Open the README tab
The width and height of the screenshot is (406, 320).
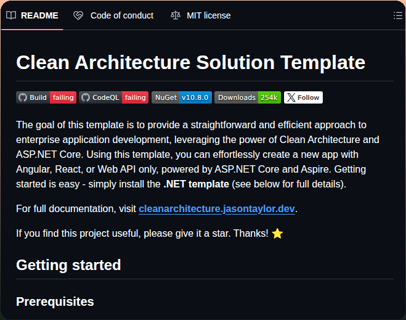[x=32, y=15]
